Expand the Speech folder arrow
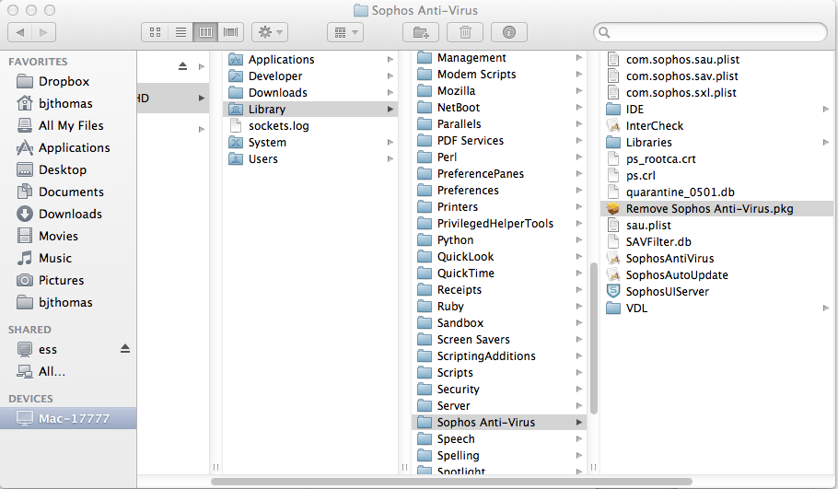Image resolution: width=838 pixels, height=489 pixels. coord(579,438)
